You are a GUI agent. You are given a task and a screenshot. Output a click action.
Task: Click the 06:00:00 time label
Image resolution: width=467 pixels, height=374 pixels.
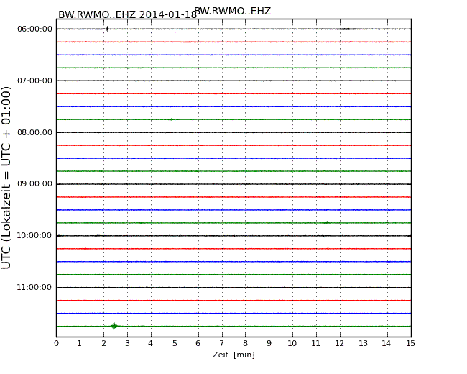[34, 29]
